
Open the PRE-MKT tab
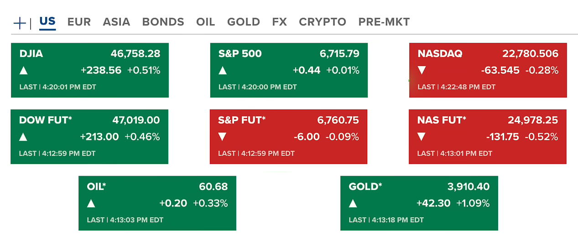(384, 22)
